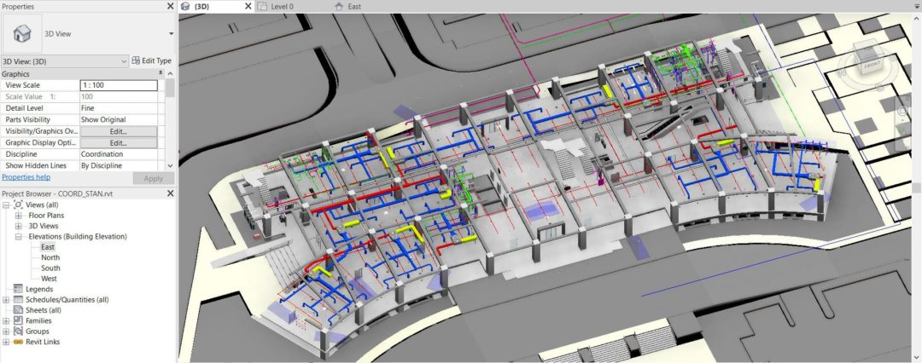
Task: Open the 3D View: (3D) instance dropdown
Action: 65,61
